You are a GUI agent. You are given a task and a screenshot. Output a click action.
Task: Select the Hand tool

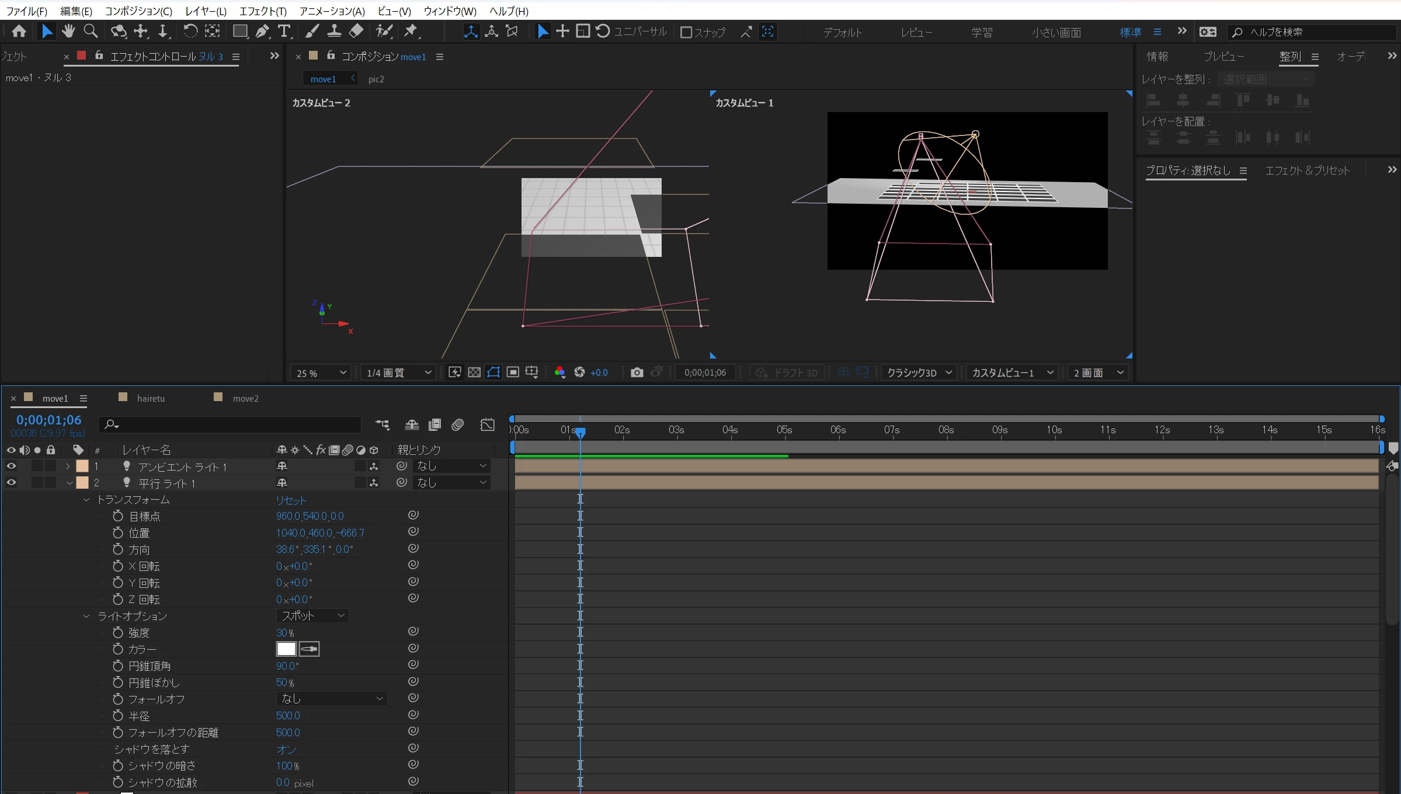point(68,32)
